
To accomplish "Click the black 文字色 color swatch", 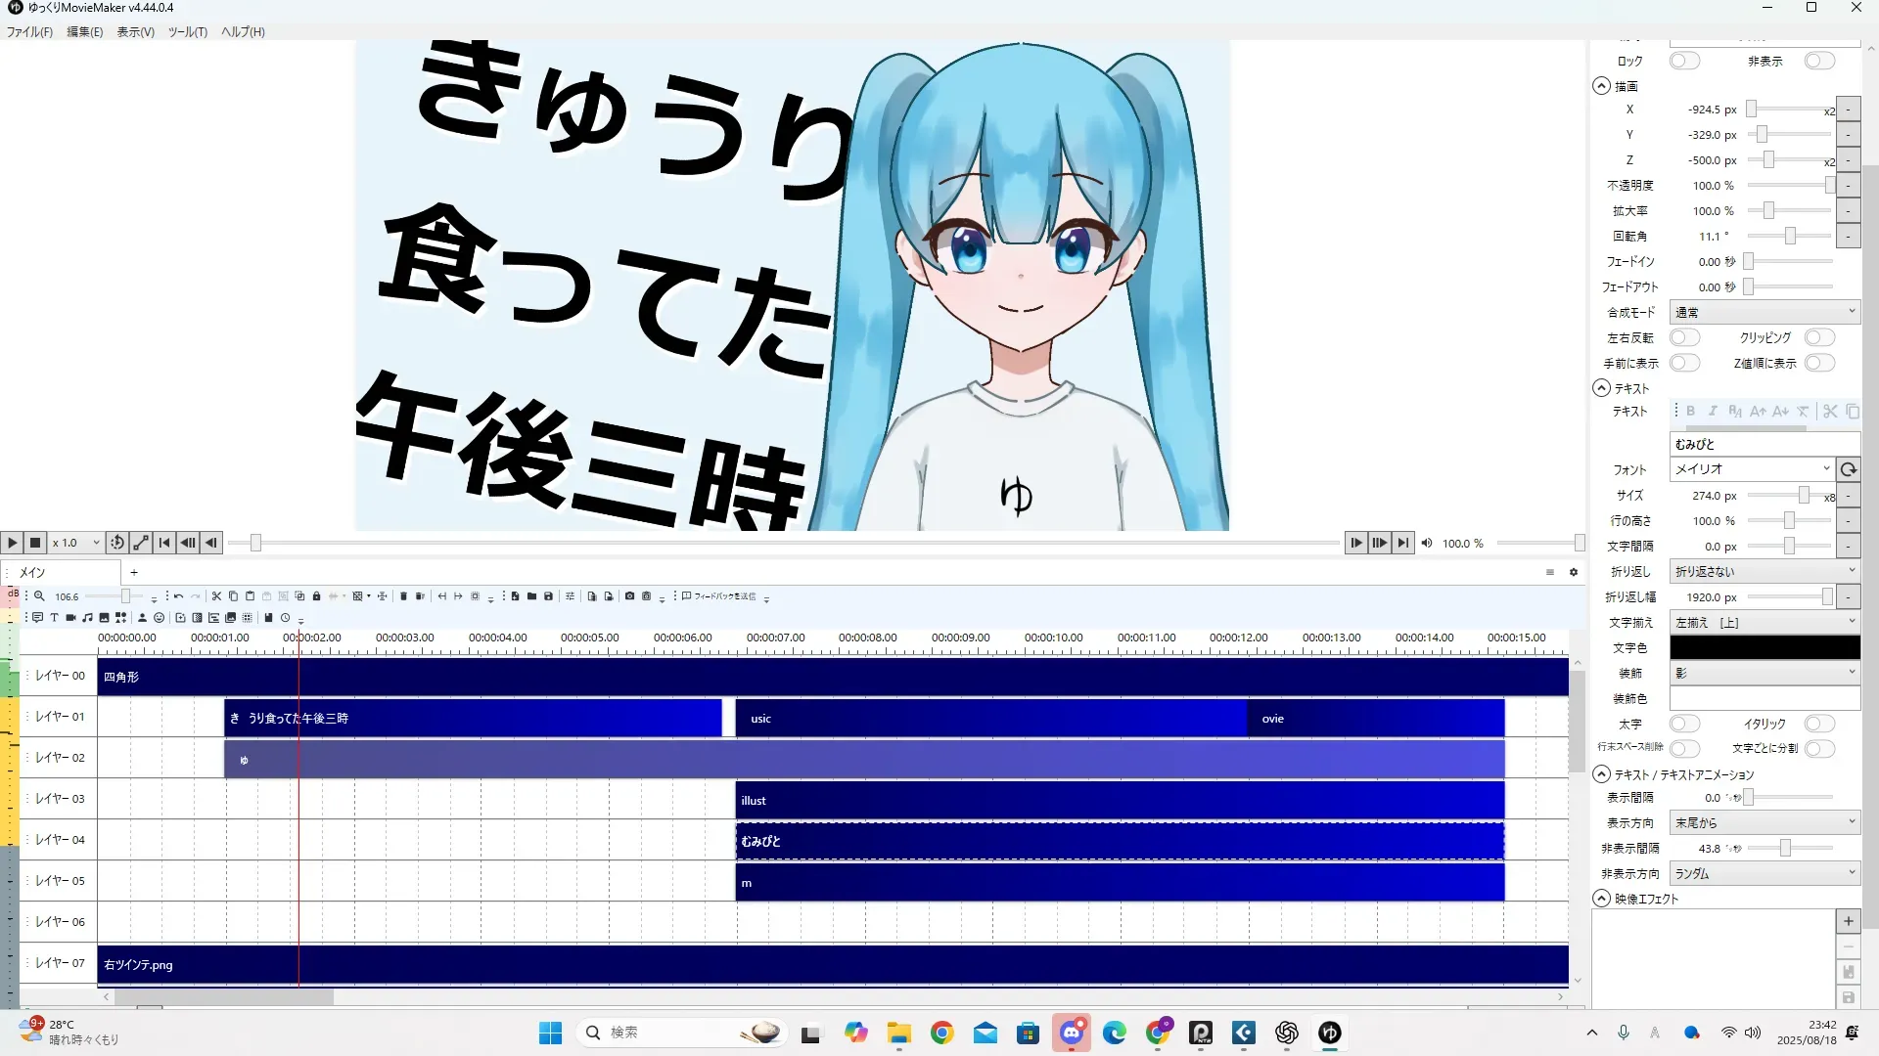I will [1764, 647].
